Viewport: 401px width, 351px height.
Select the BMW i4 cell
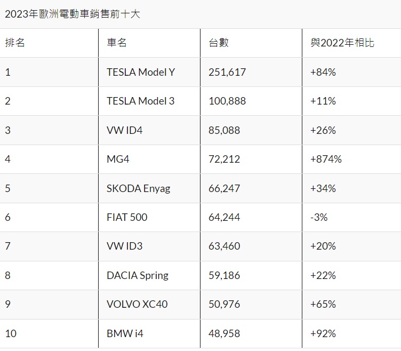pyautogui.click(x=125, y=333)
